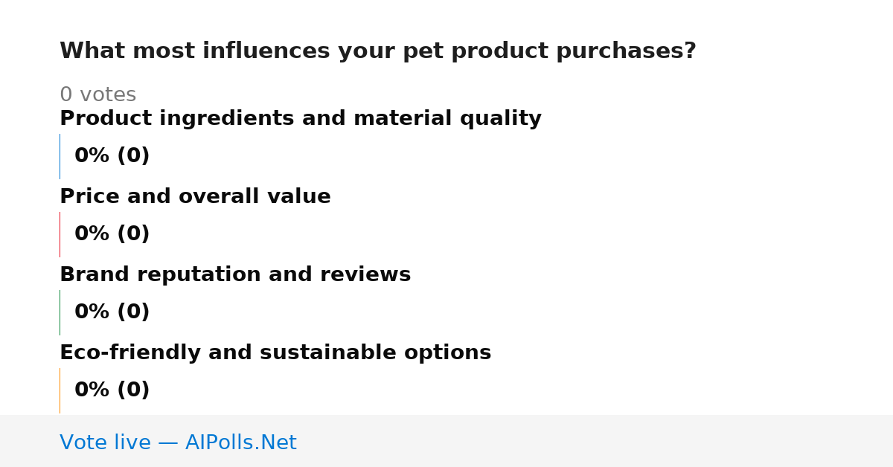
Task: Open the 'Vote live — AIPolls.Net' link
Action: tap(178, 443)
